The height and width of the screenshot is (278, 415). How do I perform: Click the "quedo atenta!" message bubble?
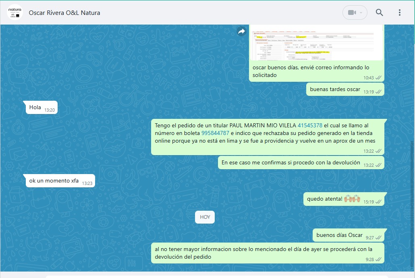325,199
